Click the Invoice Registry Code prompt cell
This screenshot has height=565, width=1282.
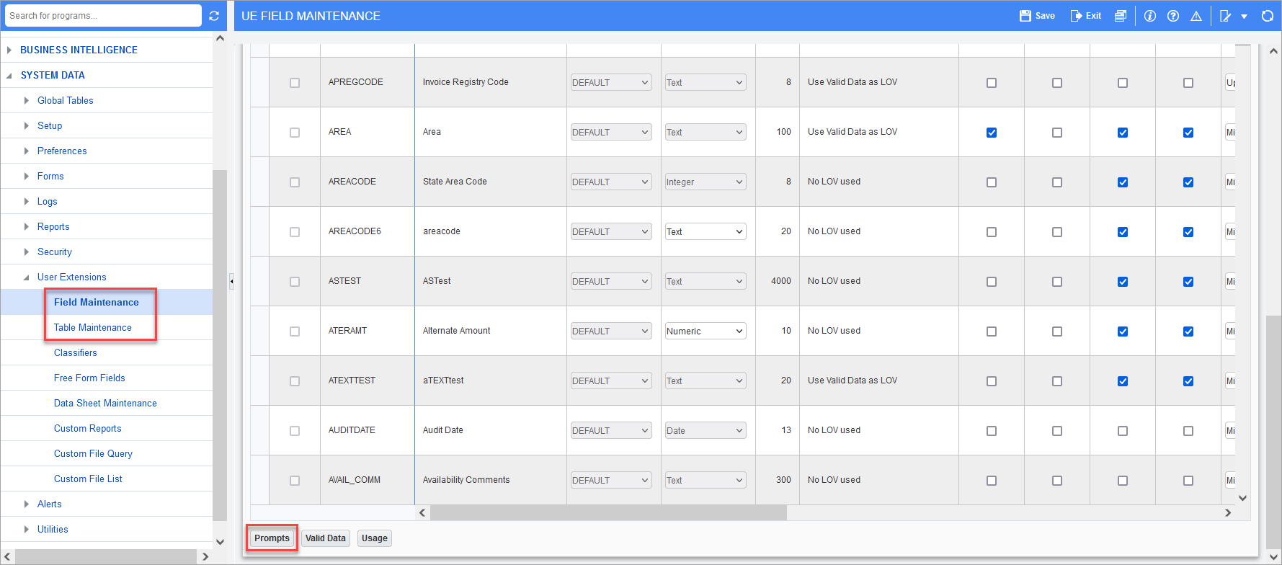(x=491, y=82)
